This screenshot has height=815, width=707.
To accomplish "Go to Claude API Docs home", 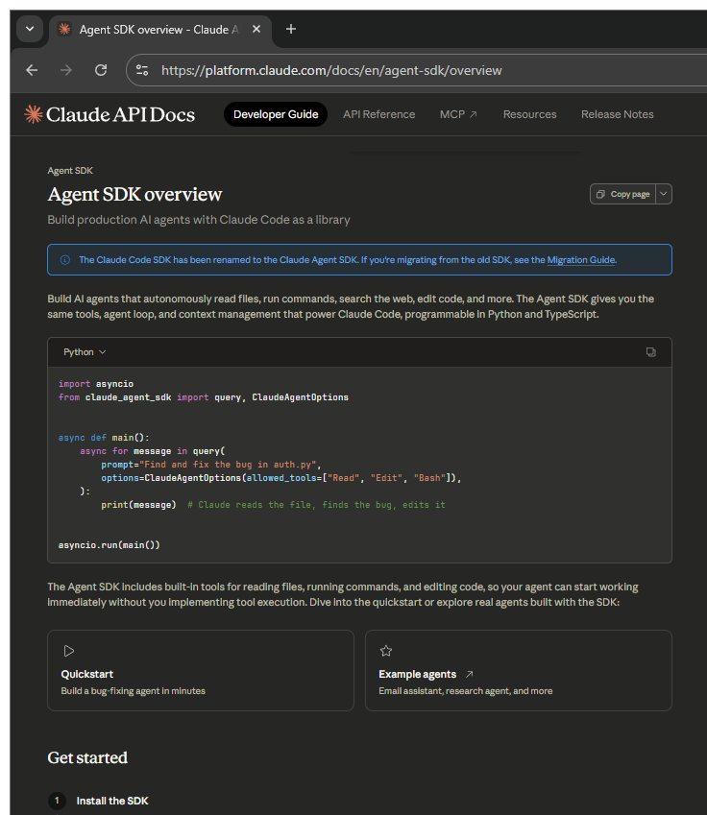I will [110, 114].
